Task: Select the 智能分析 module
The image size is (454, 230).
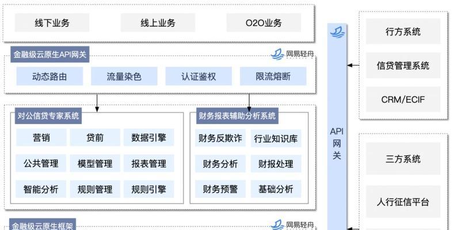Action: tap(41, 189)
